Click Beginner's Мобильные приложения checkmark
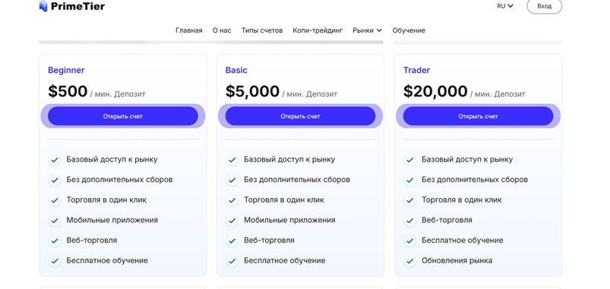Image resolution: width=610 pixels, height=289 pixels. 55,221
